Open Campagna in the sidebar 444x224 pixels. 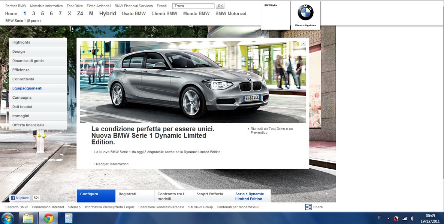pos(38,98)
